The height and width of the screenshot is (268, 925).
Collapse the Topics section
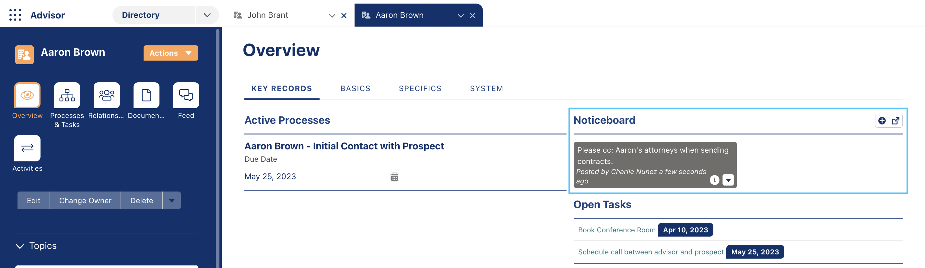(20, 246)
